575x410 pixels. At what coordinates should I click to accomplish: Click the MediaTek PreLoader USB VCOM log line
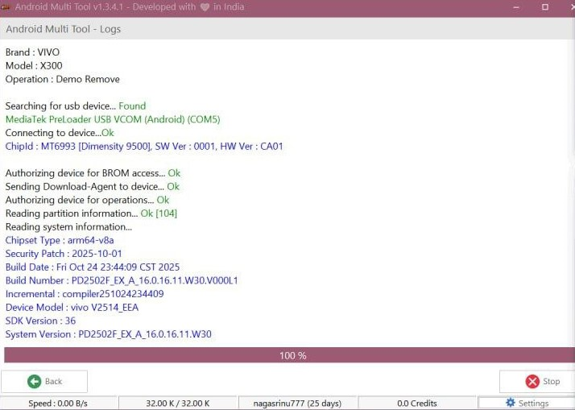tap(113, 119)
